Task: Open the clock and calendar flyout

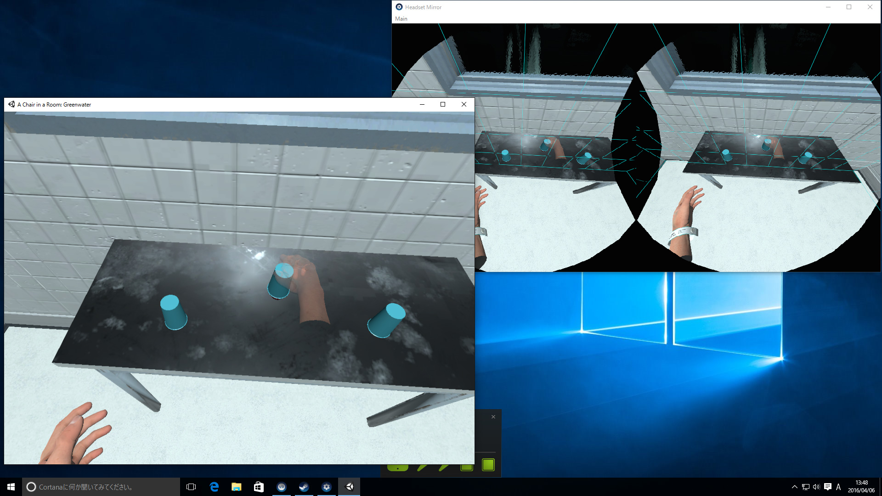Action: [x=861, y=487]
